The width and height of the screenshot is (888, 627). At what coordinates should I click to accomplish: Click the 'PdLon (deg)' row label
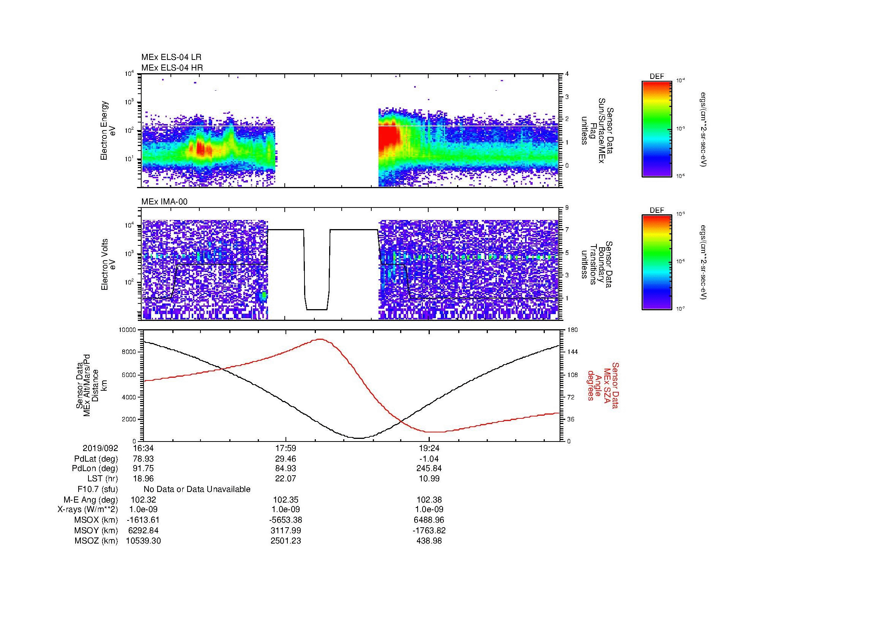point(95,468)
